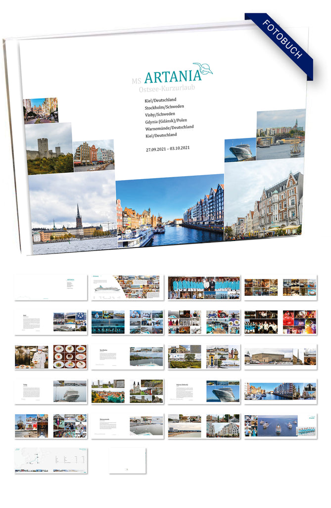
Task: Open the route map spread thumbnail
Action: pyautogui.click(x=51, y=461)
